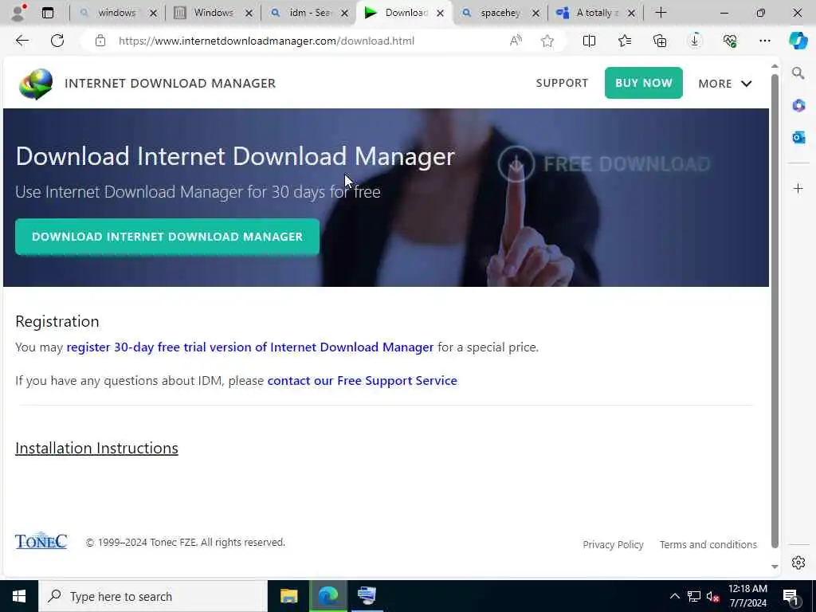Viewport: 816px width, 612px height.
Task: Click the page vertical scrollbar thumb
Action: (x=775, y=311)
